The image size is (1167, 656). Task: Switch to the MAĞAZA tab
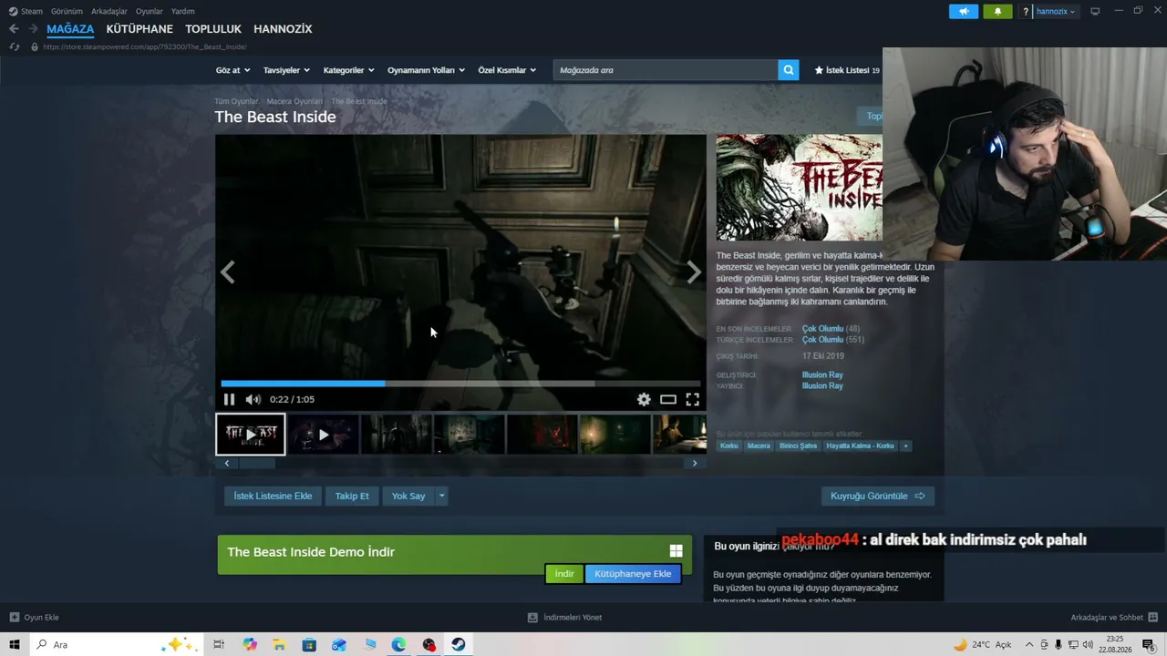point(70,29)
